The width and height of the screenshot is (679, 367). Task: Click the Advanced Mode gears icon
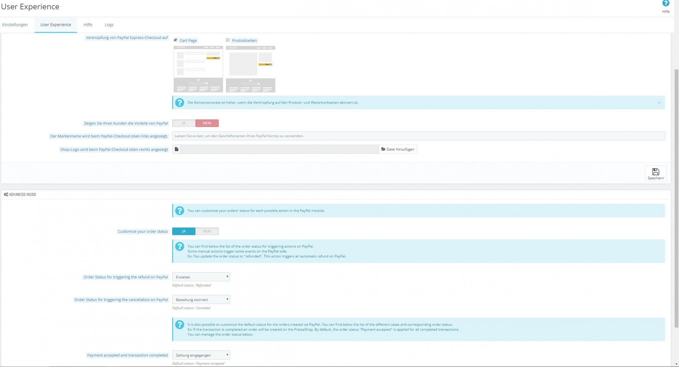6,194
